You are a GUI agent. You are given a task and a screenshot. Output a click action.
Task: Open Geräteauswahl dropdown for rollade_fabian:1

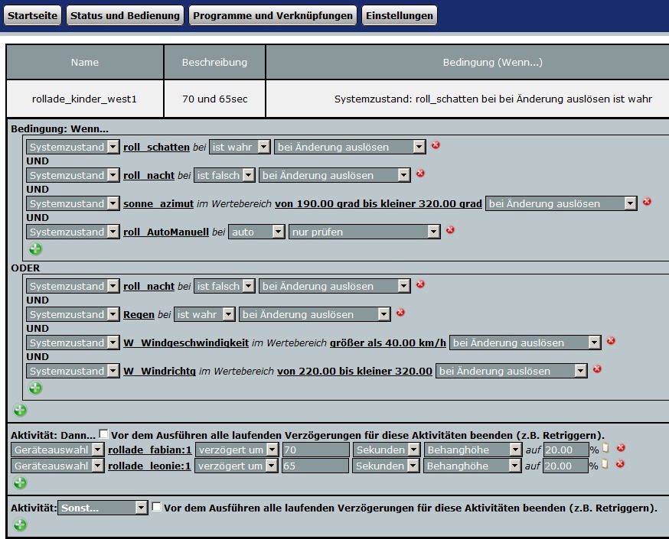pyautogui.click(x=57, y=450)
